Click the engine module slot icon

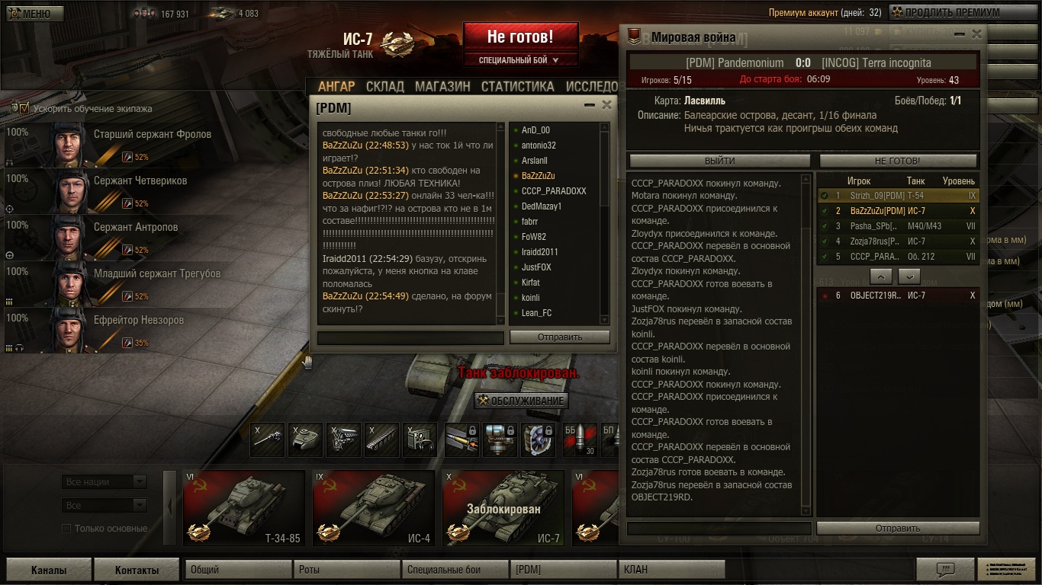[343, 440]
